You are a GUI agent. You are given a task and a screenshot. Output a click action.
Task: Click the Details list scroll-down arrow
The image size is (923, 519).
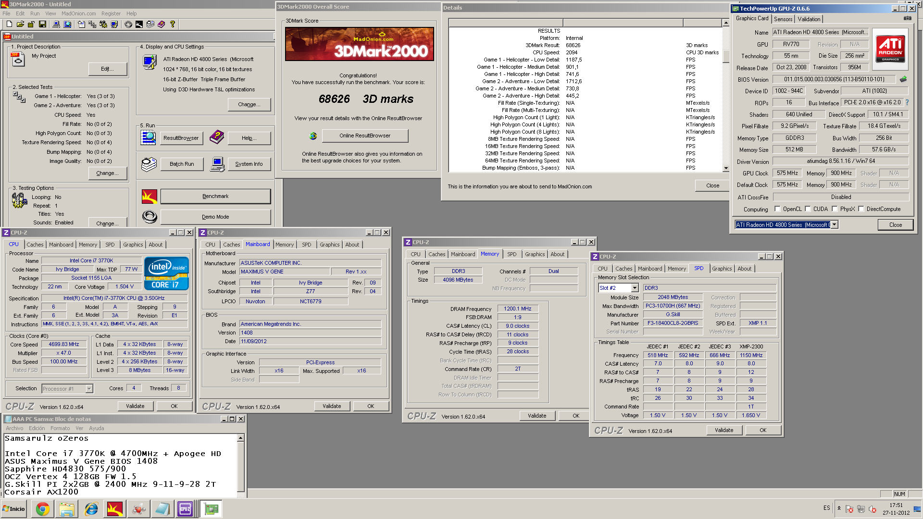point(725,168)
